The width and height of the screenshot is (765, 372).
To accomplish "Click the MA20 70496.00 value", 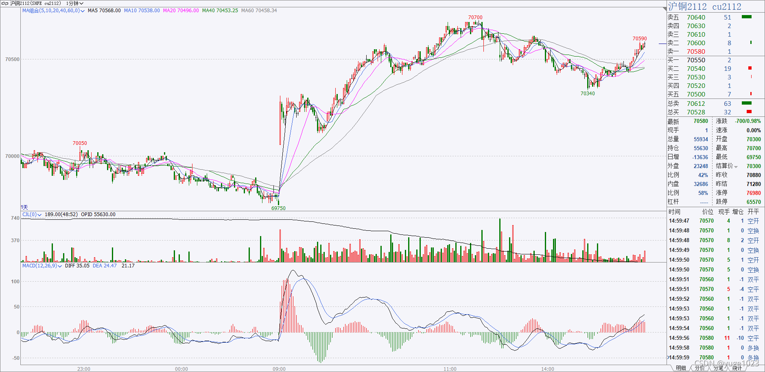I will point(181,11).
